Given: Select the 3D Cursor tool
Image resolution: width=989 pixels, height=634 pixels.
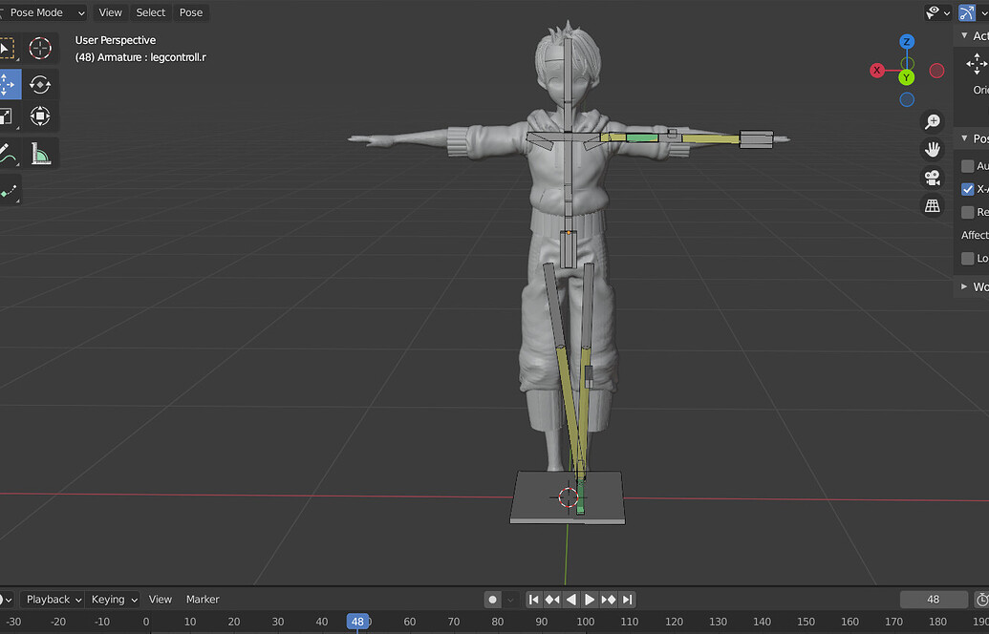Looking at the screenshot, I should (x=40, y=48).
